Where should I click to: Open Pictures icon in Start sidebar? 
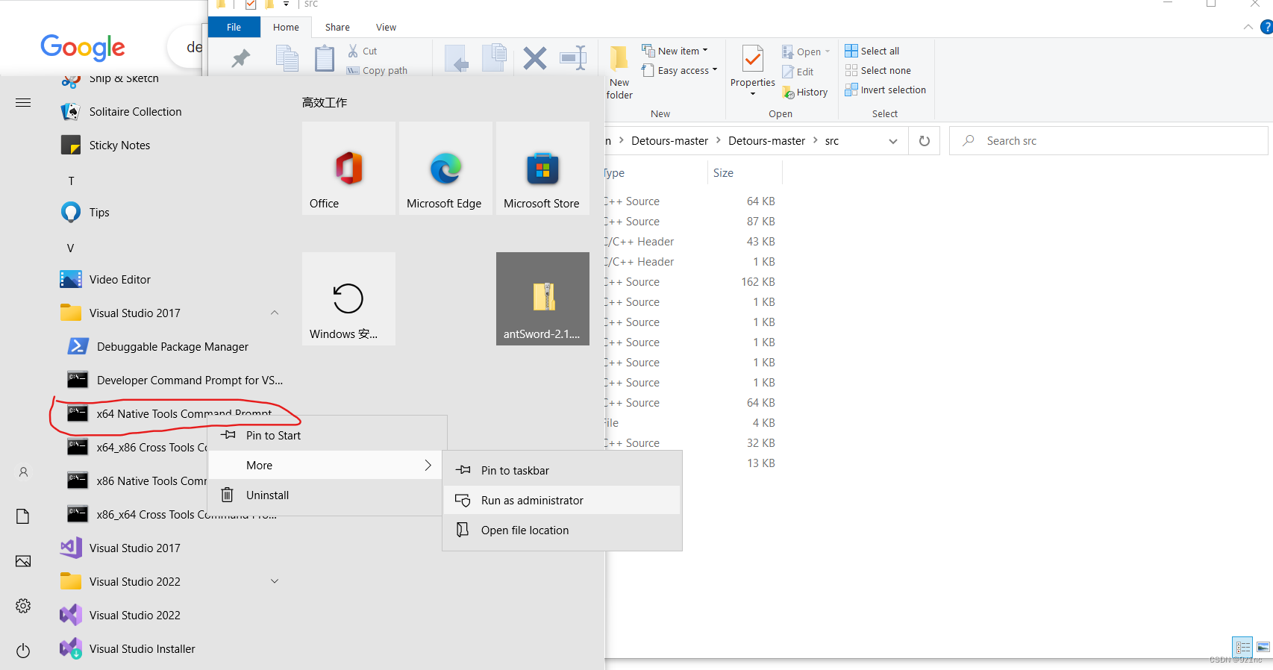[23, 561]
